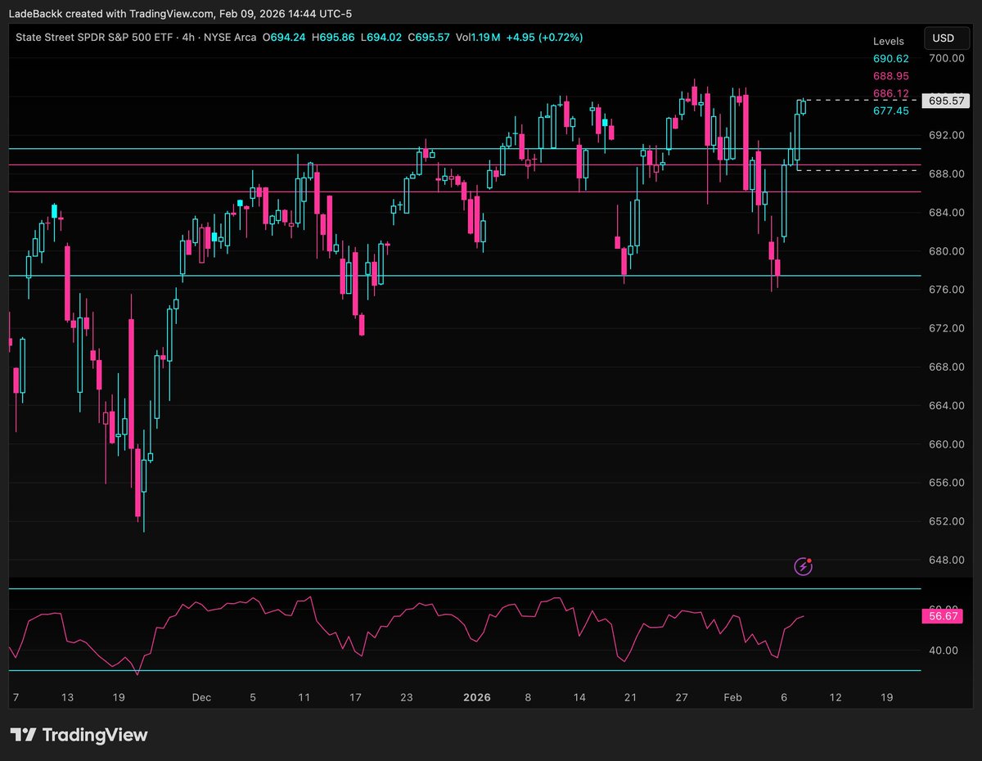Click the low value L694.02
The image size is (982, 761).
point(381,37)
